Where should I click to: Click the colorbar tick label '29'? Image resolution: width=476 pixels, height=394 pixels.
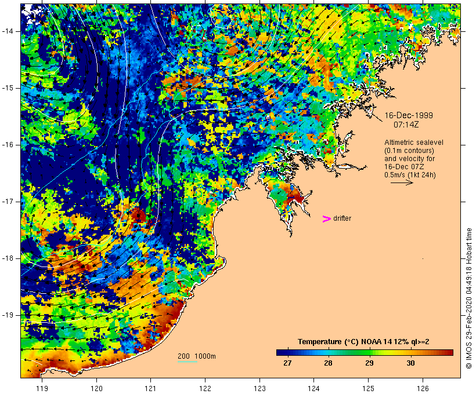tap(369, 363)
